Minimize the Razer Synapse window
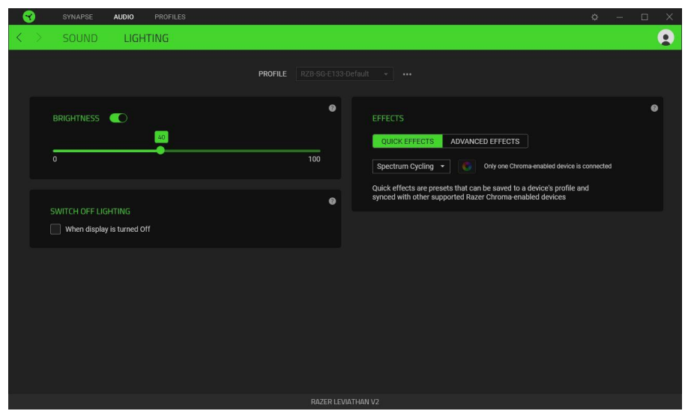This screenshot has width=694, height=417. pyautogui.click(x=619, y=16)
